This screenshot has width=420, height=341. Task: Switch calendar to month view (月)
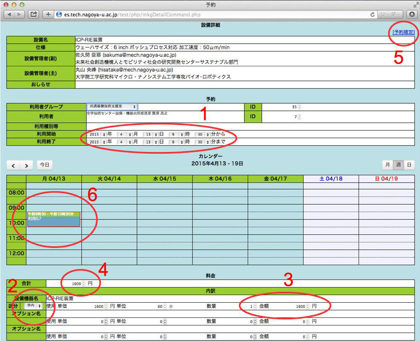387,165
